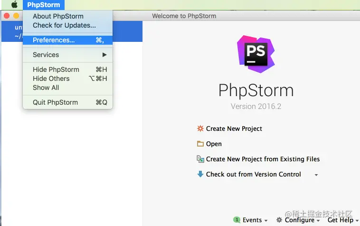
Task: Click the Welcome to PhpStorm window title
Action: (184, 16)
